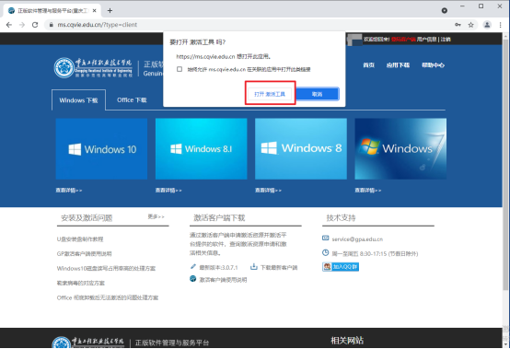Image resolution: width=510 pixels, height=349 pixels.
Task: Click the 更多>> link
Action: (x=156, y=216)
